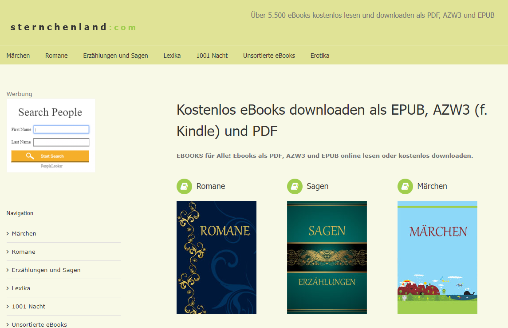Open 1001 Nacht in the top menu

click(x=212, y=56)
